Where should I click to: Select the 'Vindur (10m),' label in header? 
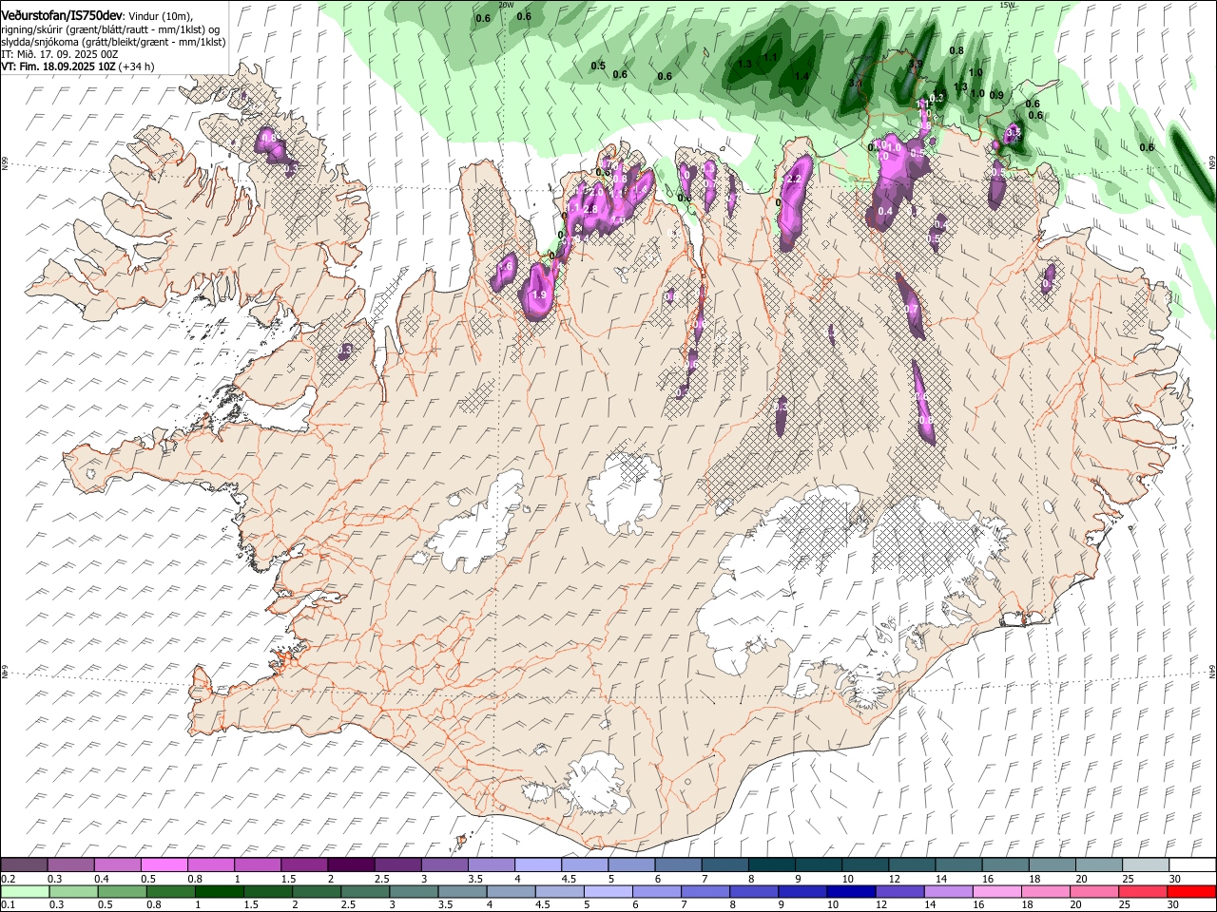(161, 16)
